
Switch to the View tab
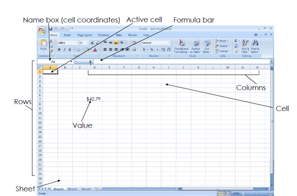[146, 35]
